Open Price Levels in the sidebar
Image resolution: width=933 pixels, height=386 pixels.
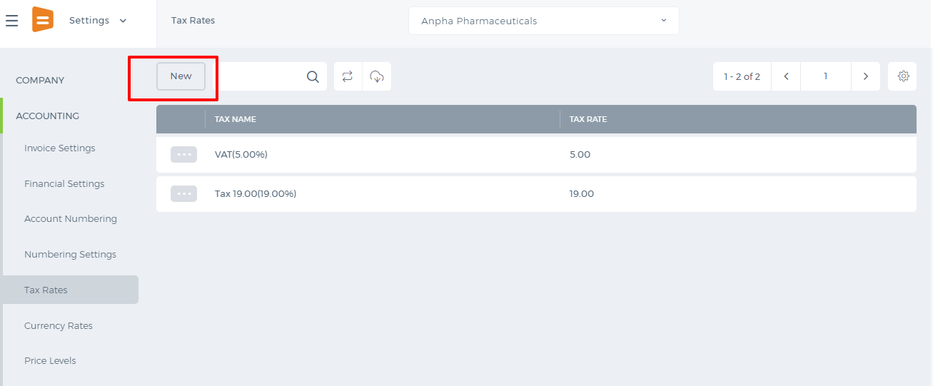[50, 361]
